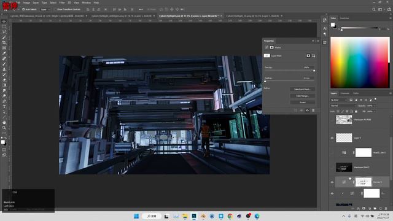The width and height of the screenshot is (393, 221).
Task: Select the Gradient tool
Action: pos(4,85)
